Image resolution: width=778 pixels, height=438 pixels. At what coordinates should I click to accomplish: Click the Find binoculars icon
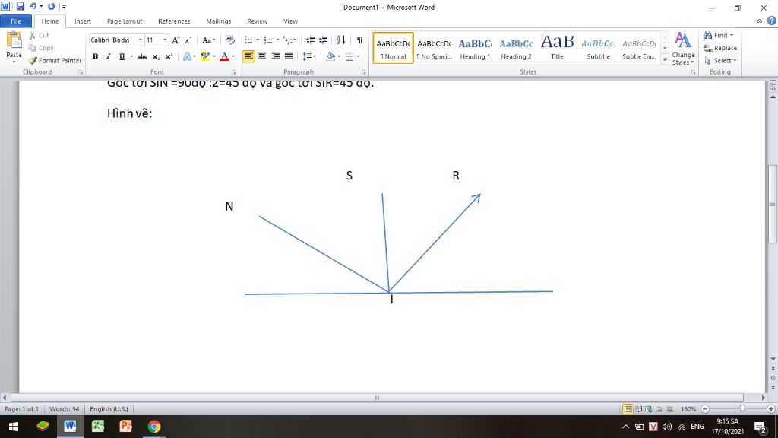707,35
